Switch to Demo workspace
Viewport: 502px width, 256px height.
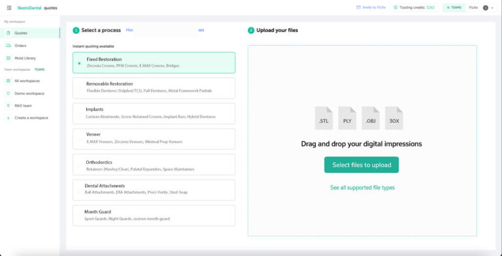point(30,93)
